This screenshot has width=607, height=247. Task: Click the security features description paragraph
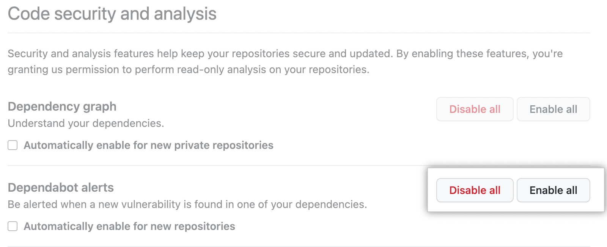(285, 61)
